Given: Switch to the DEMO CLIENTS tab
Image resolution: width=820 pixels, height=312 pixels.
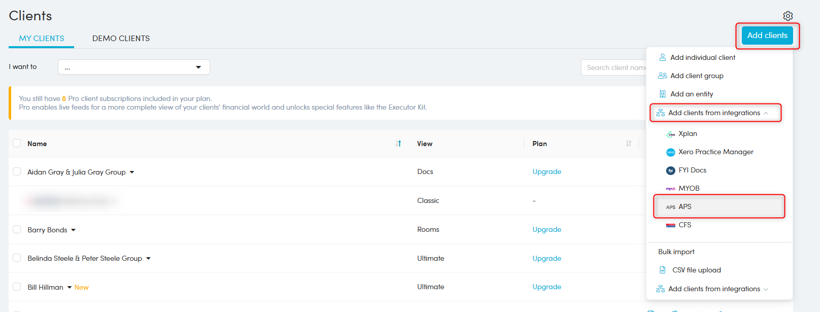Looking at the screenshot, I should pyautogui.click(x=121, y=39).
